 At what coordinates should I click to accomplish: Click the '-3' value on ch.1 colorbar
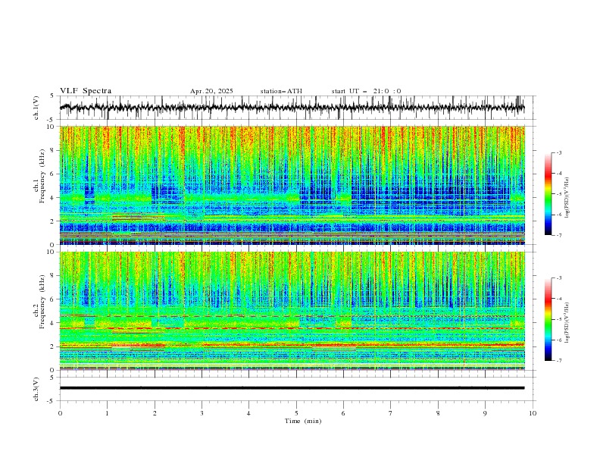[x=558, y=152]
